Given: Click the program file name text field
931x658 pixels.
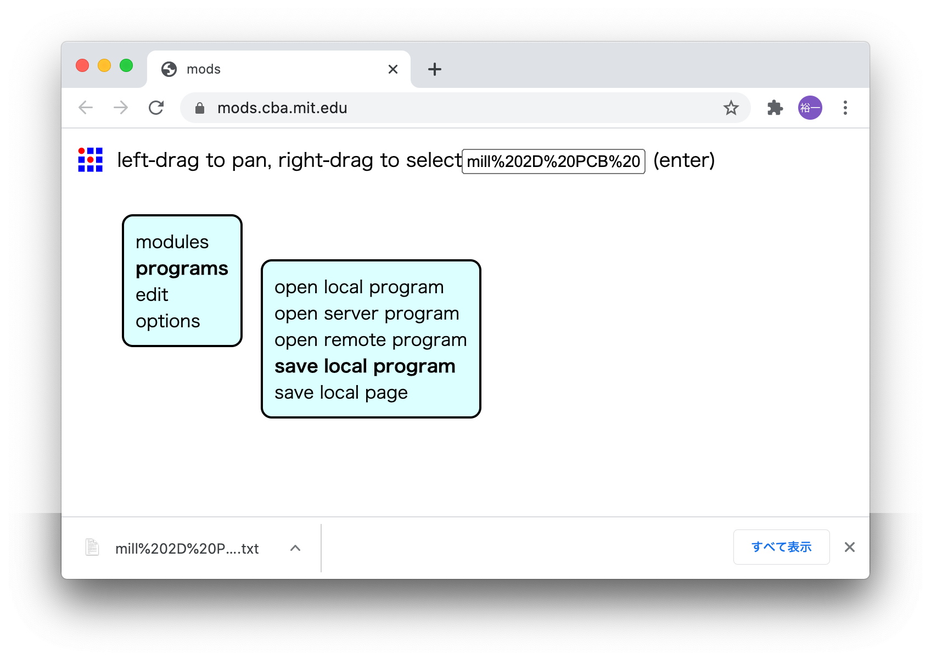Looking at the screenshot, I should 553,161.
